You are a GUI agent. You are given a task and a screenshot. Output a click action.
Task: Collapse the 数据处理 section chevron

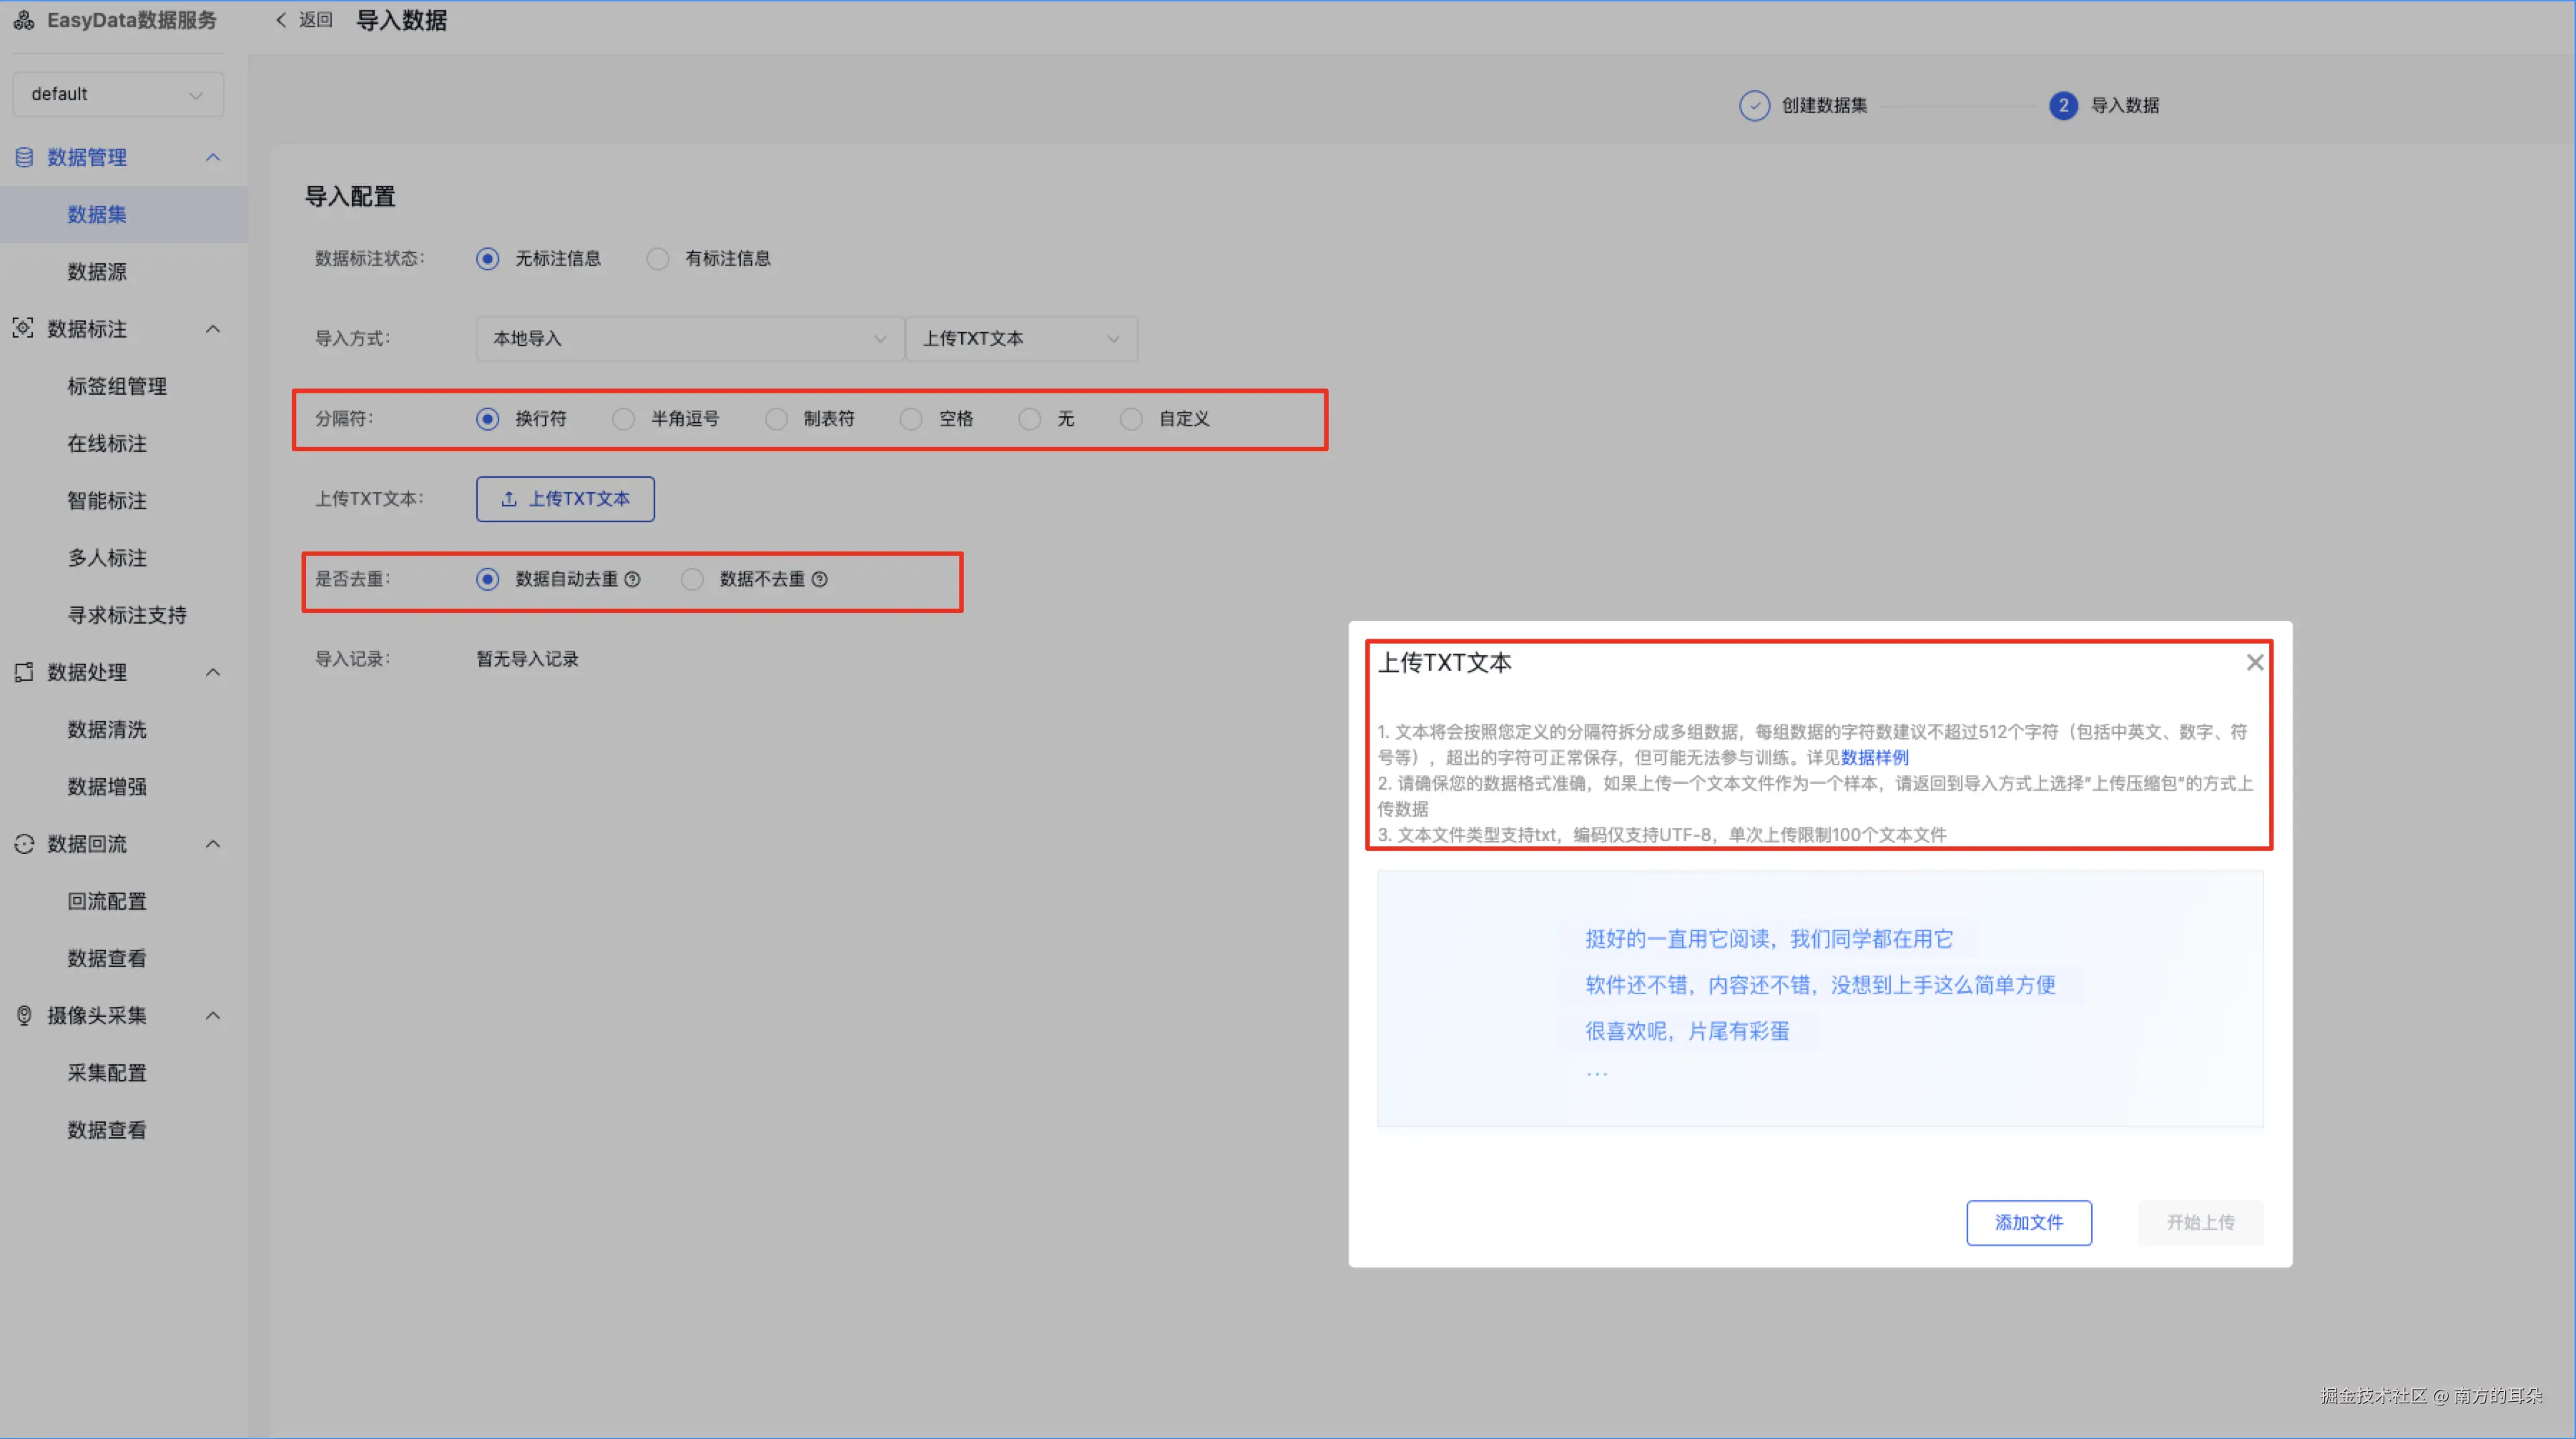click(x=213, y=672)
